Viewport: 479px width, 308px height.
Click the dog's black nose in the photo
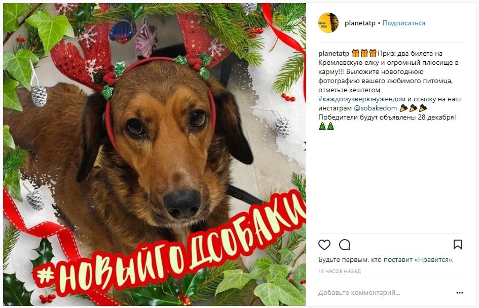click(x=182, y=203)
